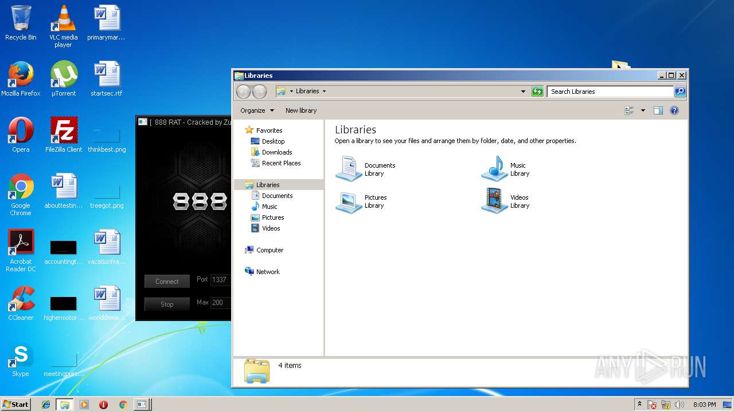Edit the Max field in 888 RAT
This screenshot has width=734, height=412.
[220, 303]
